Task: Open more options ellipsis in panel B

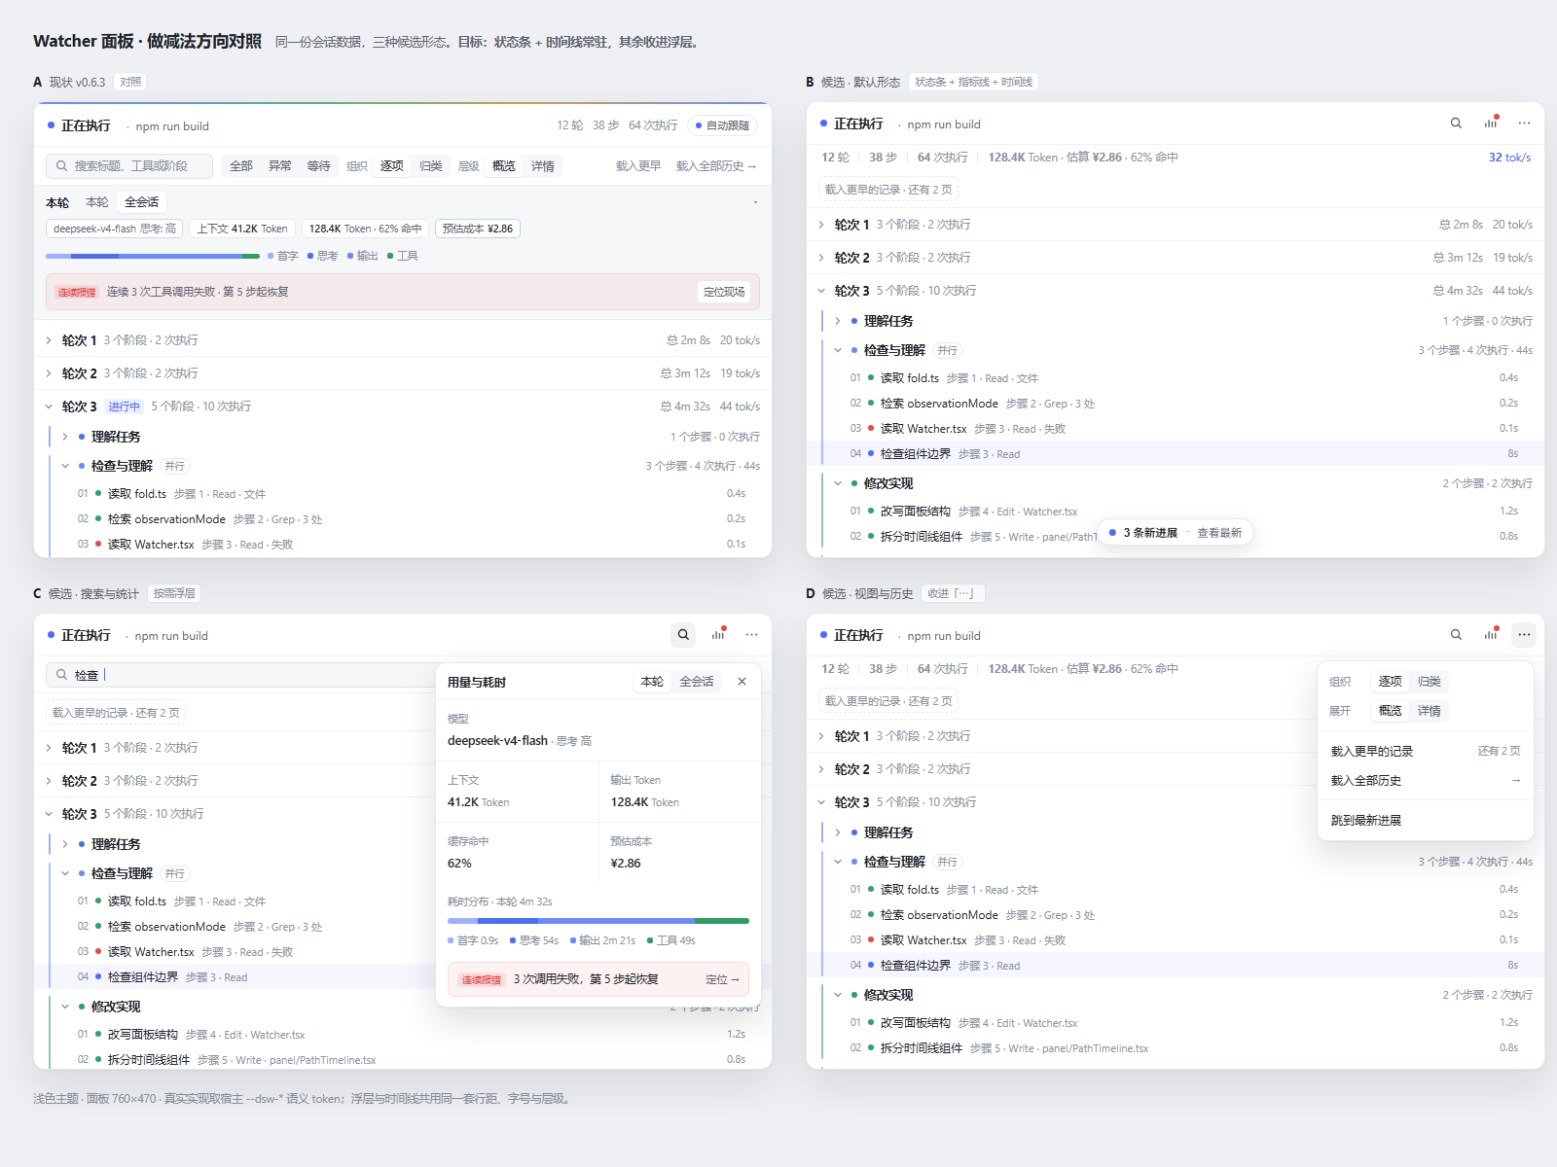Action: tap(1524, 124)
